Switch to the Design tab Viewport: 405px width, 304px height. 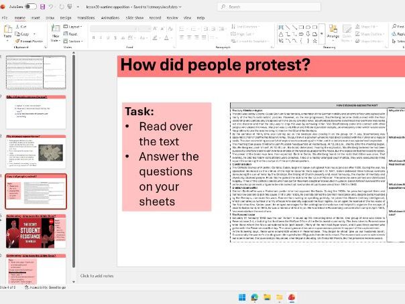66,18
